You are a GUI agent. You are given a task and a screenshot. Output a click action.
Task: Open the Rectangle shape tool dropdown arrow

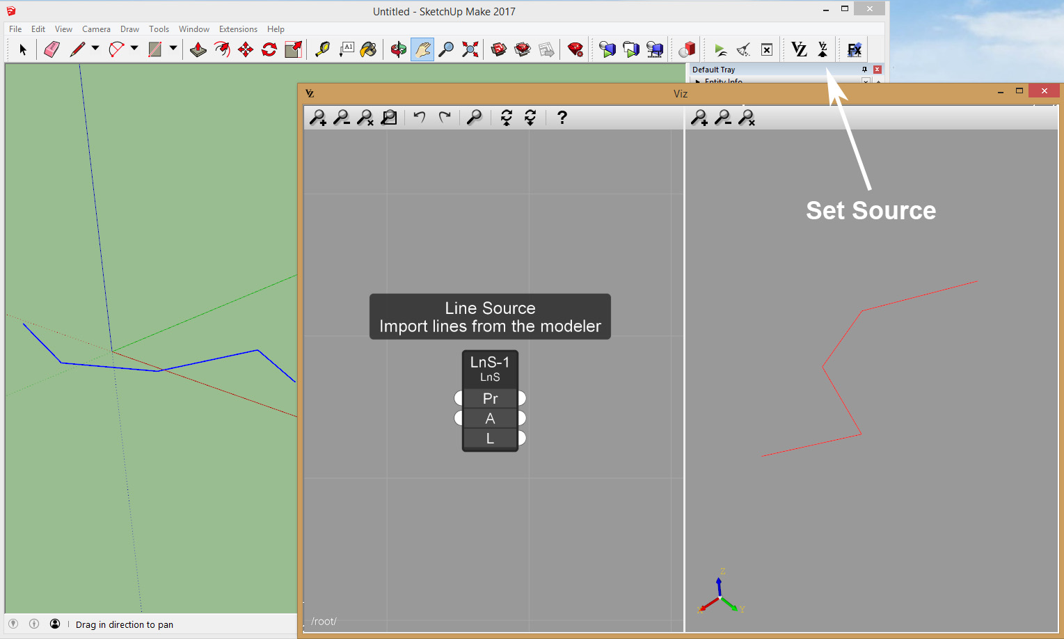point(173,49)
